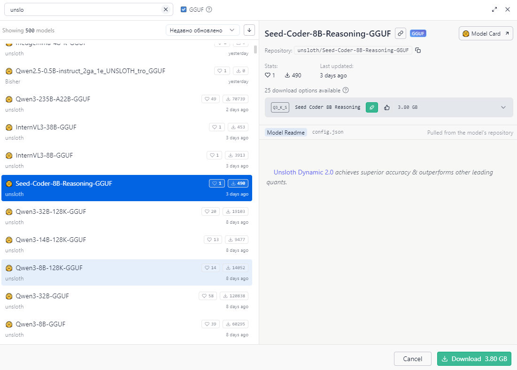Open the 'Недавно обновлено' sort dropdown
Viewport: 517px width, 370px height.
202,30
